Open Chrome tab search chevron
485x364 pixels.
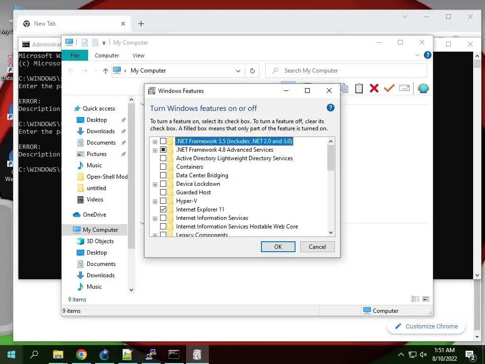(405, 17)
